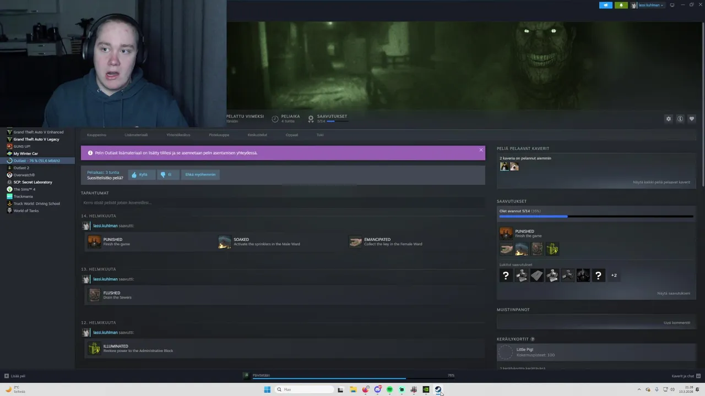Select Grand Theft Auto V Enhanced in library
The width and height of the screenshot is (705, 396).
pos(37,132)
